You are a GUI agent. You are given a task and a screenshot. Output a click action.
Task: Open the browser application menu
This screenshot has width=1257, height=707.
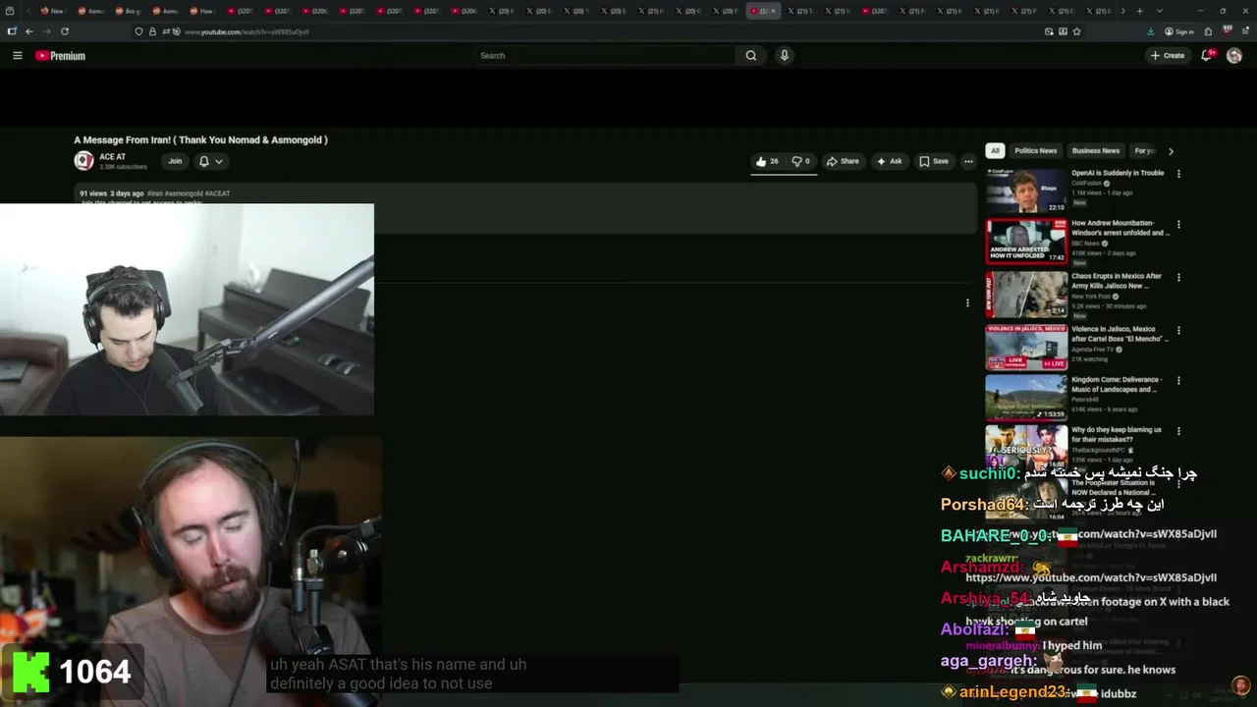tap(1243, 31)
